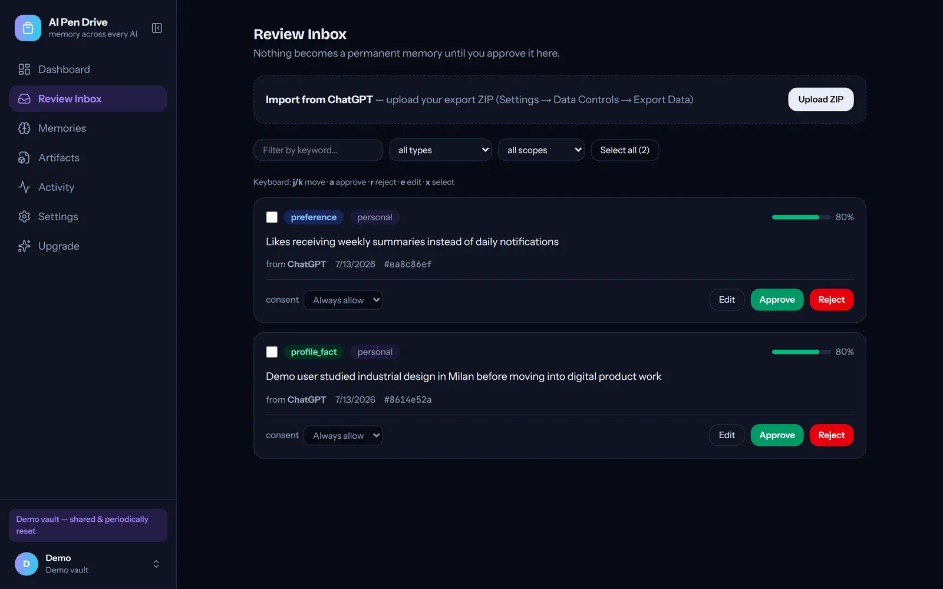Change consent for the Milan design memory
The width and height of the screenshot is (943, 589).
(343, 436)
